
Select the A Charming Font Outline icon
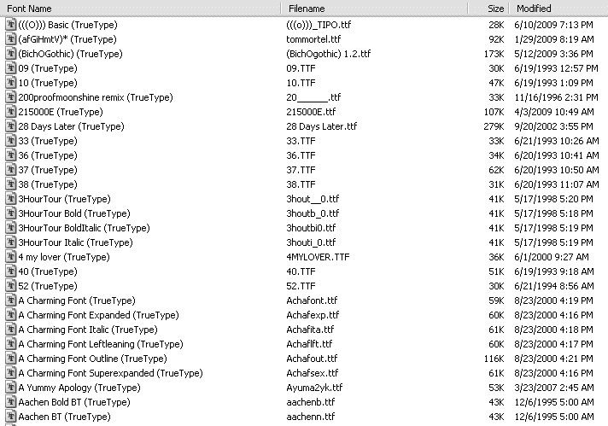[x=11, y=359]
